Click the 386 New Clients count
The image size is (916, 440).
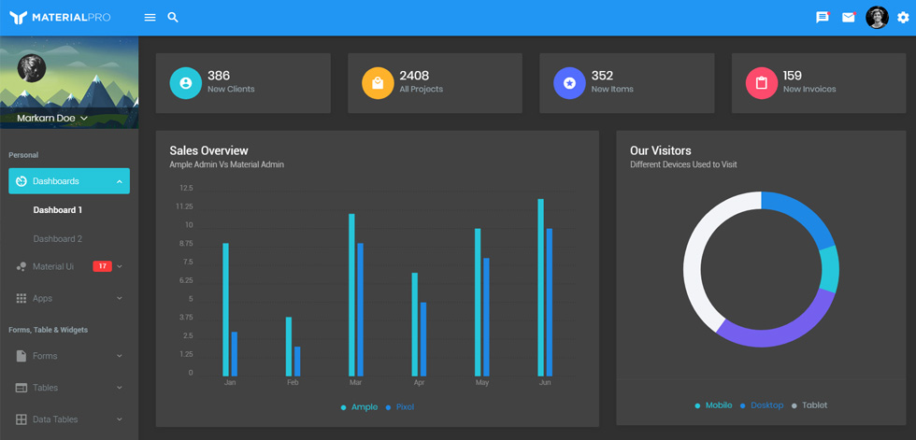(219, 76)
